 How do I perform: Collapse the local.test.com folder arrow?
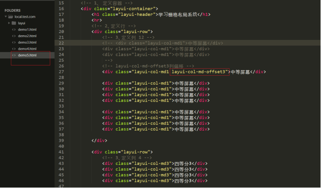[6, 17]
